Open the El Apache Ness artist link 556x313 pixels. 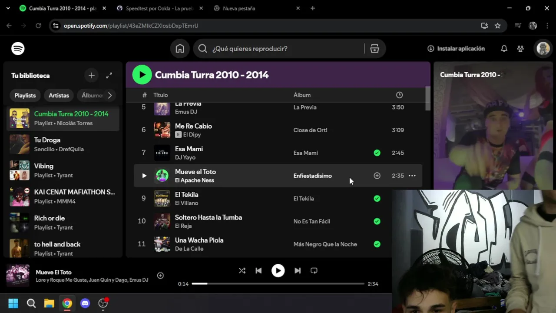(x=195, y=180)
